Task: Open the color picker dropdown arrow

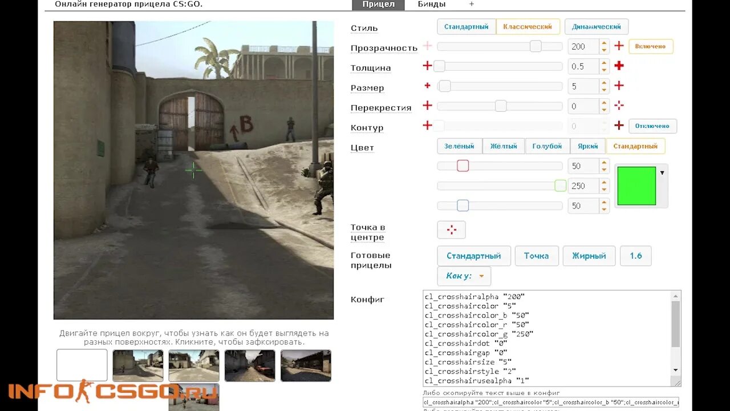Action: pos(662,172)
